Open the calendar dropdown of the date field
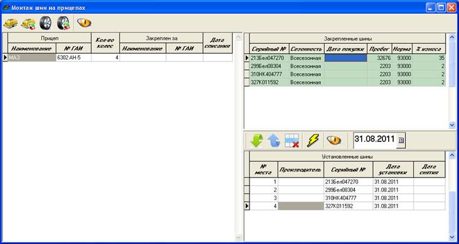459x244 pixels. (x=401, y=141)
